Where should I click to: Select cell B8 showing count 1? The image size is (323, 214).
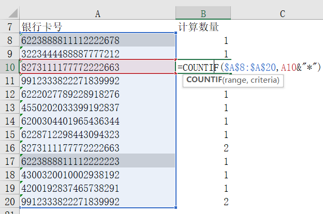tap(203, 40)
